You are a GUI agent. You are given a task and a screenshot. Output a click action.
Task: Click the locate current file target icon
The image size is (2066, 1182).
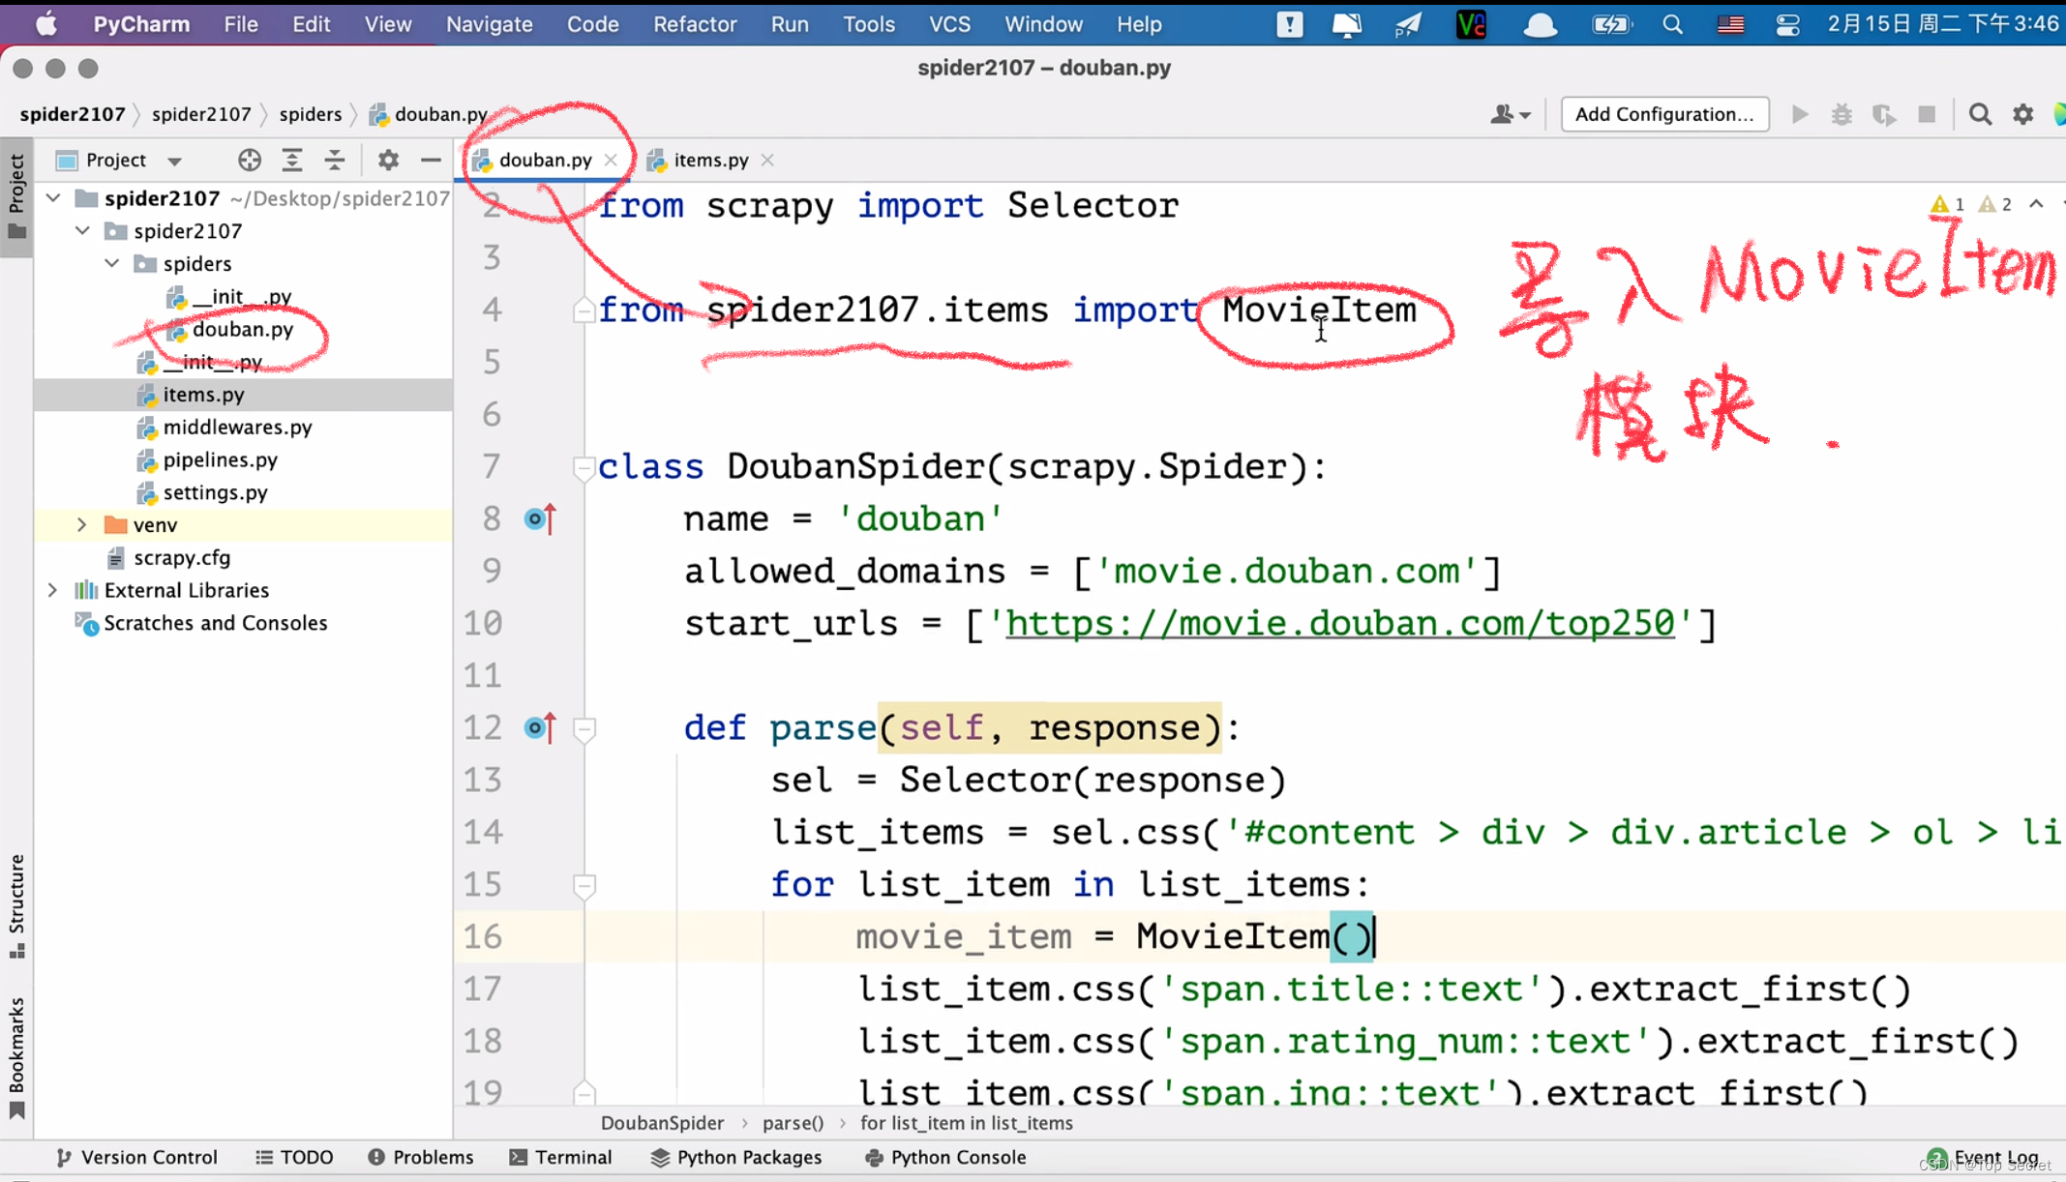249,161
